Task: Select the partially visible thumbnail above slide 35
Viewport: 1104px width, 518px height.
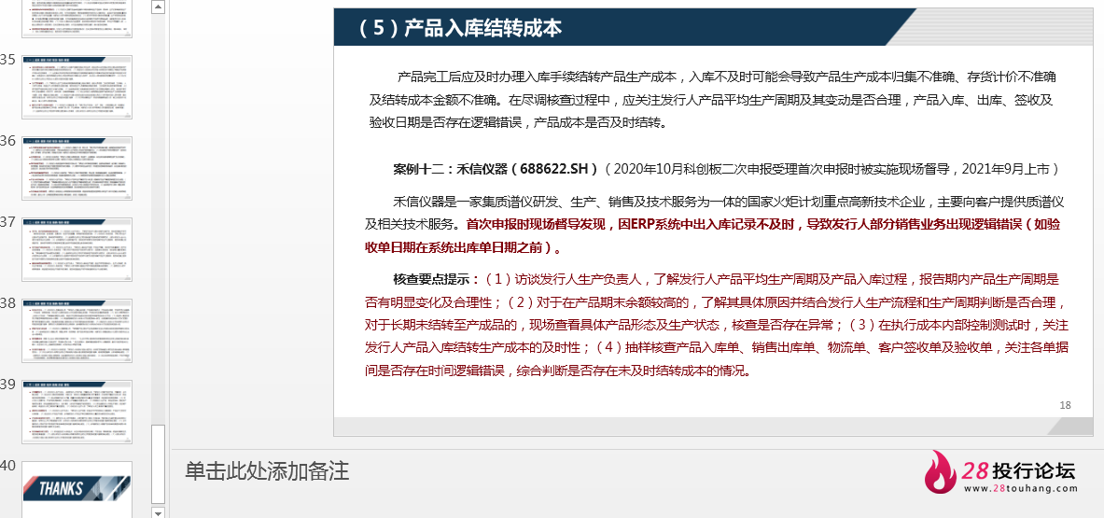Action: (77, 19)
